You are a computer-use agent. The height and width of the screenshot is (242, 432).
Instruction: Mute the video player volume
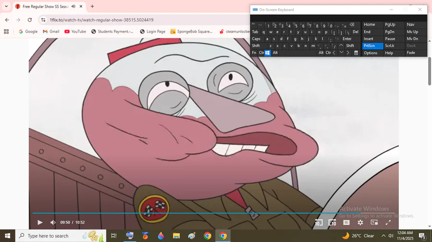(53, 222)
